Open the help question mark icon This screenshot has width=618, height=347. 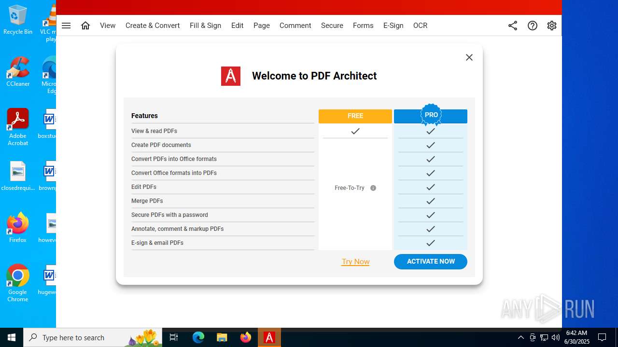(533, 26)
